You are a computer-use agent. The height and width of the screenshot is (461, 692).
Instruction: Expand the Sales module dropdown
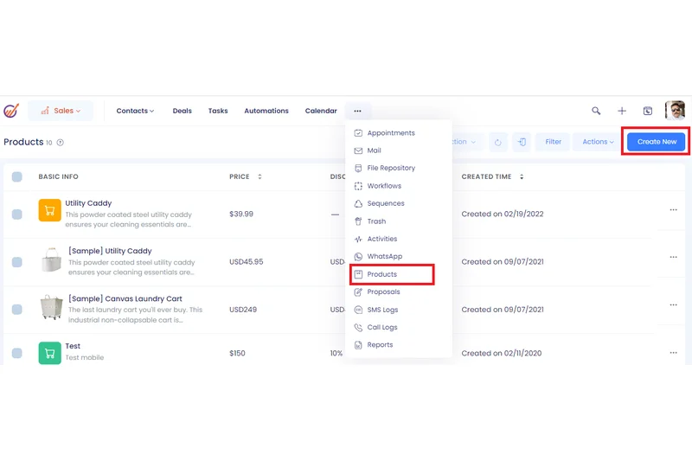click(x=61, y=111)
